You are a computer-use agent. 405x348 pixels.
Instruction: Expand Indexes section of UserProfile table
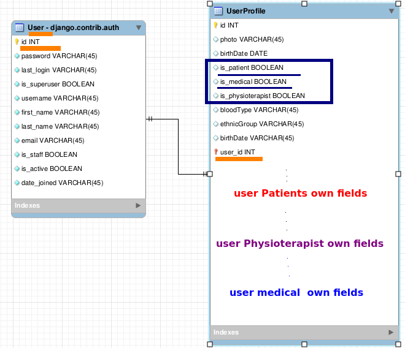[x=391, y=332]
